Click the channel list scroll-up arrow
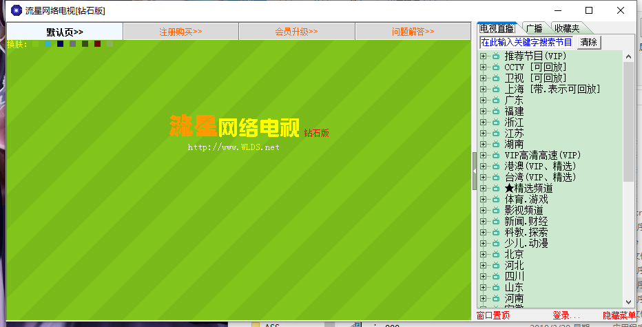Screen dimensions: 642x327 (628, 56)
